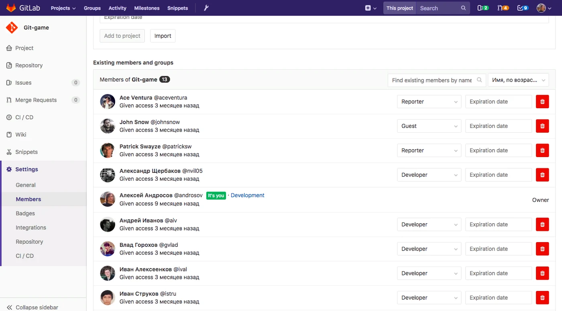Open Андрей Иванов's Developer role dropdown
This screenshot has height=311, width=562.
(x=429, y=225)
